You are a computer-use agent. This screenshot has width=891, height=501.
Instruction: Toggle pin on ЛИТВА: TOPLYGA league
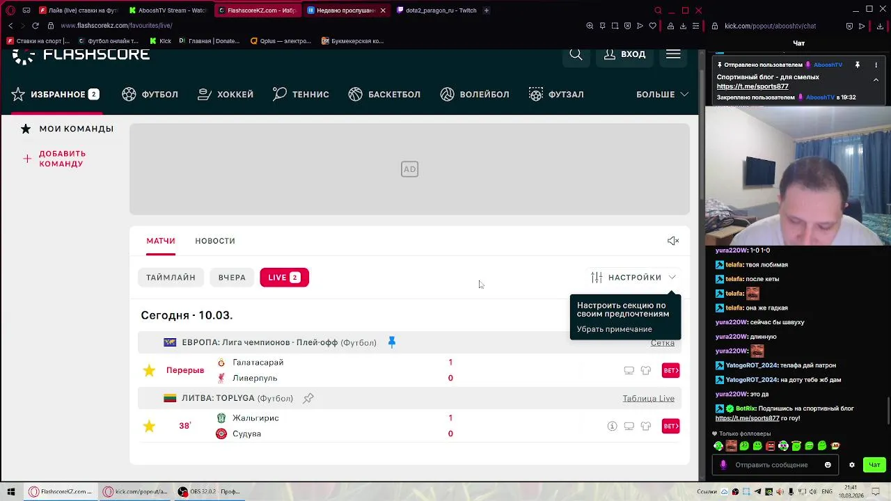pyautogui.click(x=308, y=398)
